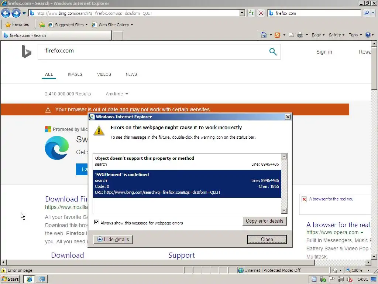378x284 pixels.
Task: Select the VIDEOS search tab
Action: click(x=104, y=74)
